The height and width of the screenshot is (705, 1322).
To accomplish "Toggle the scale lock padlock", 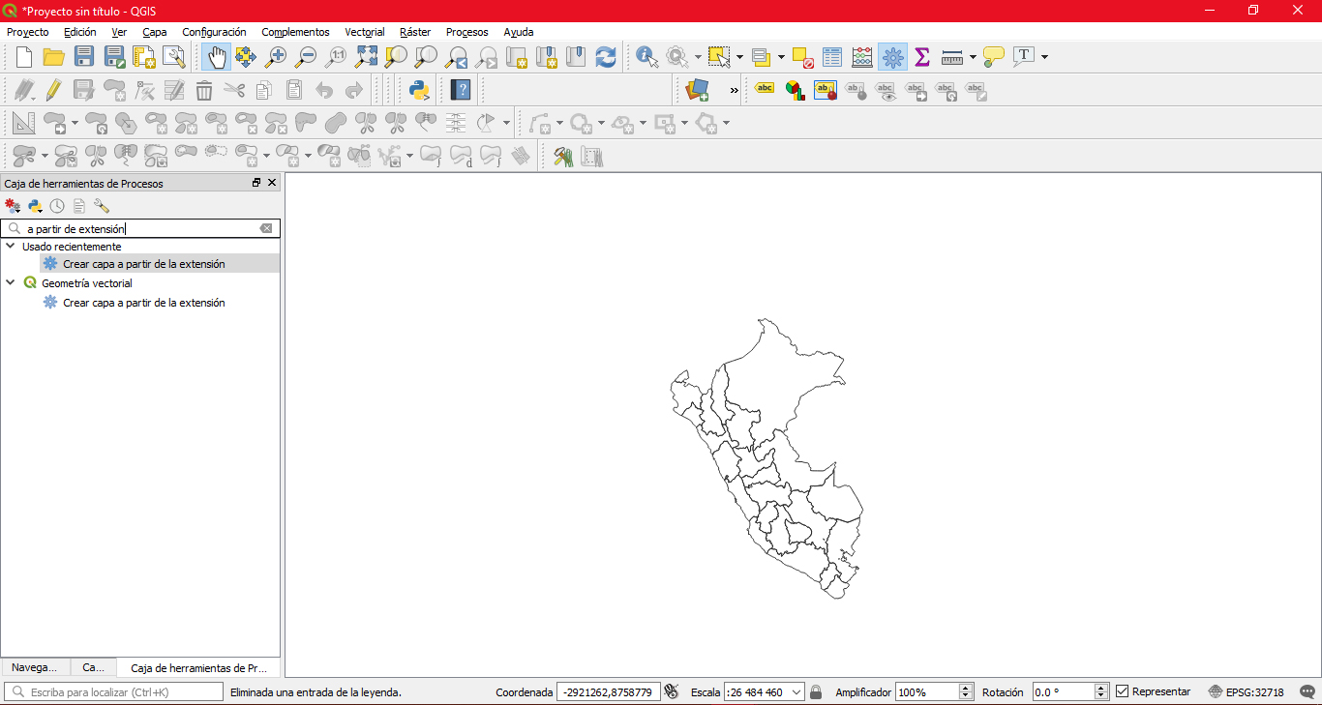I will [816, 692].
